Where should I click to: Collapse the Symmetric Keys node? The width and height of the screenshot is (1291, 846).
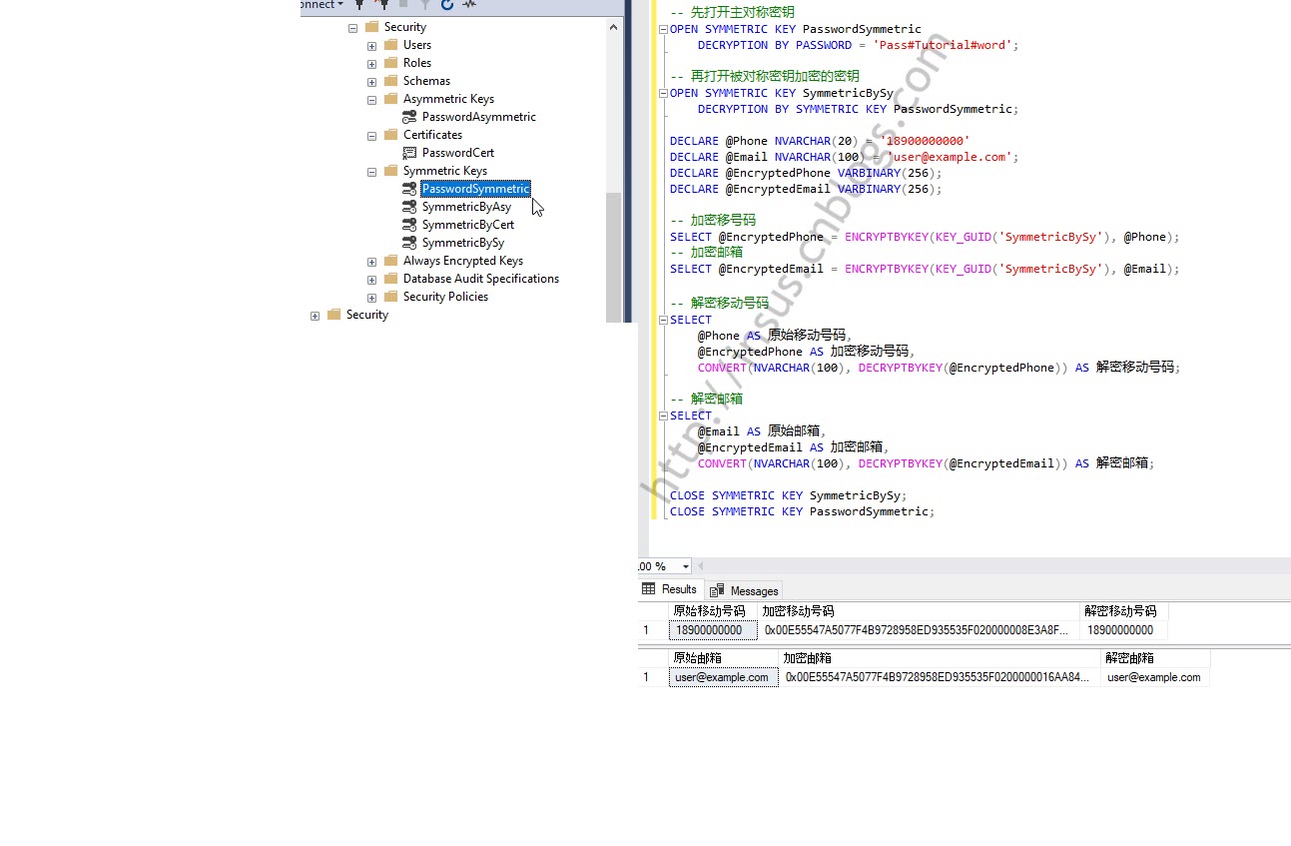coord(371,172)
